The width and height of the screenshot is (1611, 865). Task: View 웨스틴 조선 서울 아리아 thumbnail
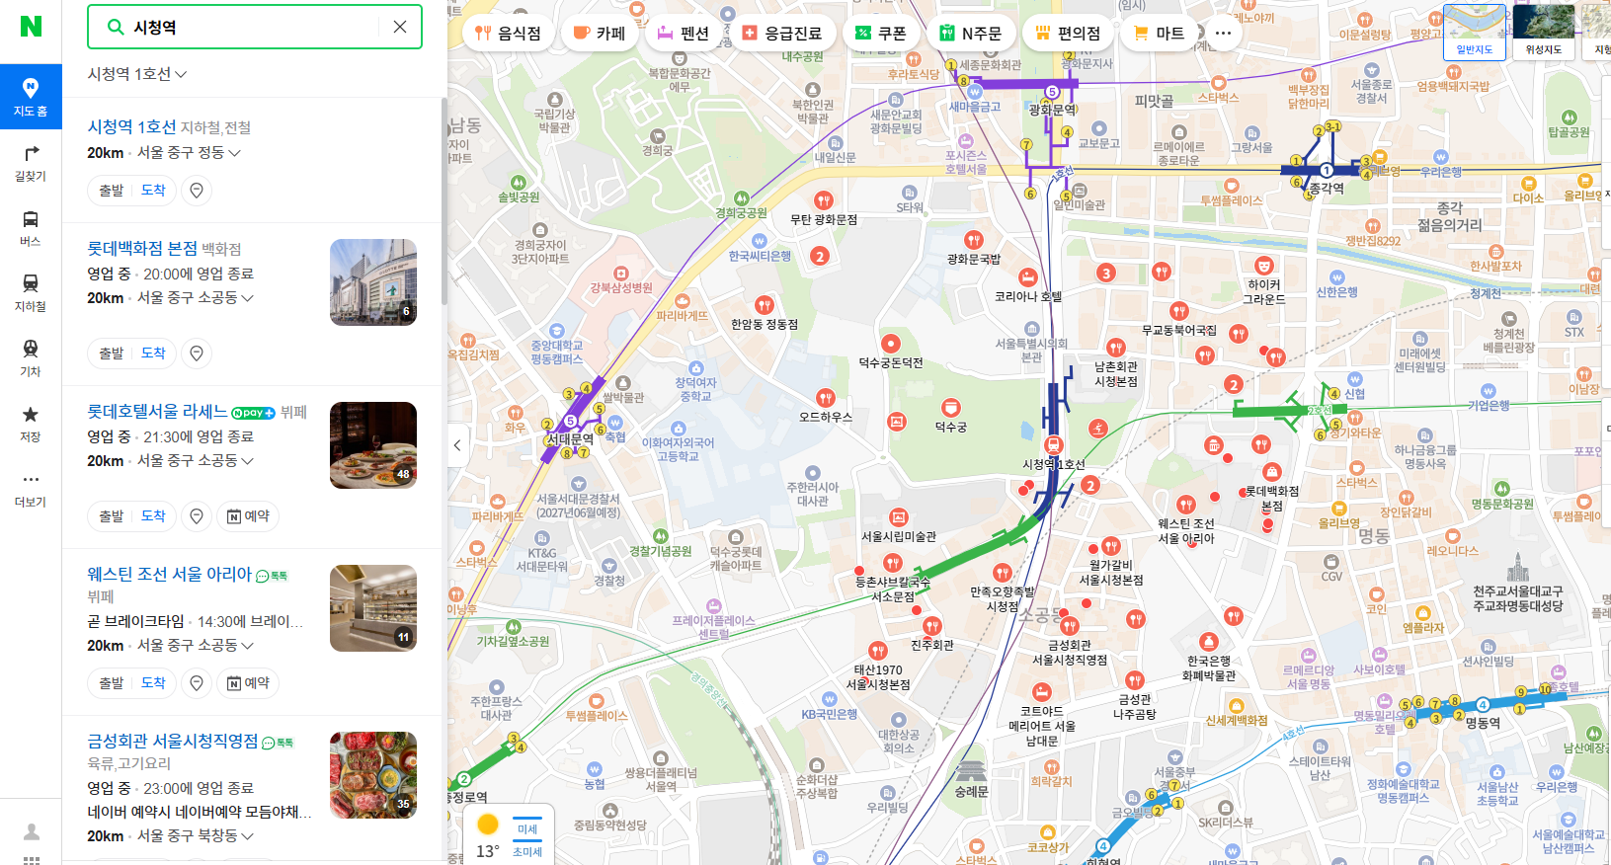click(x=373, y=608)
